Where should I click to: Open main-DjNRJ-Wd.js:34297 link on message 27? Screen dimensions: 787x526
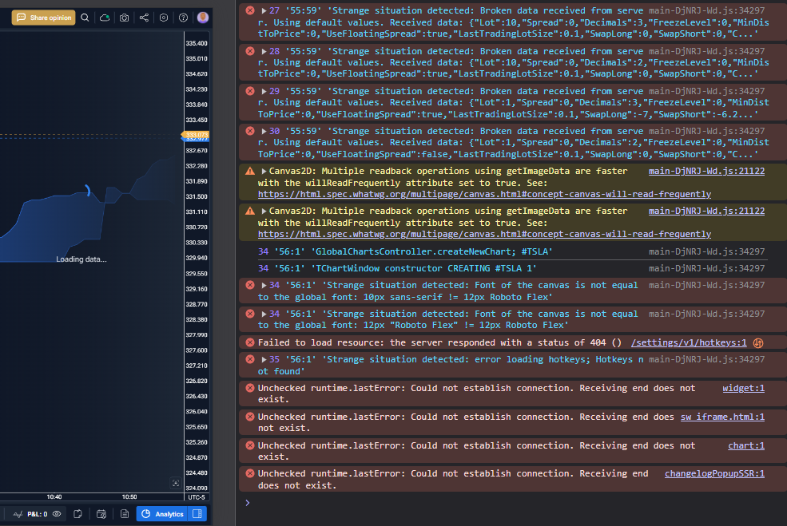click(x=706, y=10)
